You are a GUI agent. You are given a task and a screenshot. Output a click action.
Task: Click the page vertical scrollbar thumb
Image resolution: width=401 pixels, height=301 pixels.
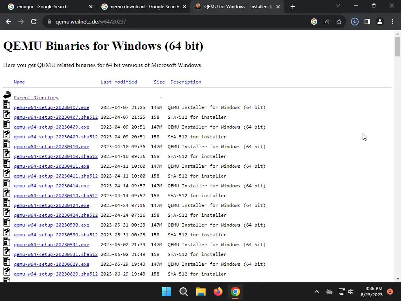pos(397,46)
